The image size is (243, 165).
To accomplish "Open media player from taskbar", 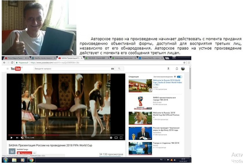I will [x=23, y=160].
